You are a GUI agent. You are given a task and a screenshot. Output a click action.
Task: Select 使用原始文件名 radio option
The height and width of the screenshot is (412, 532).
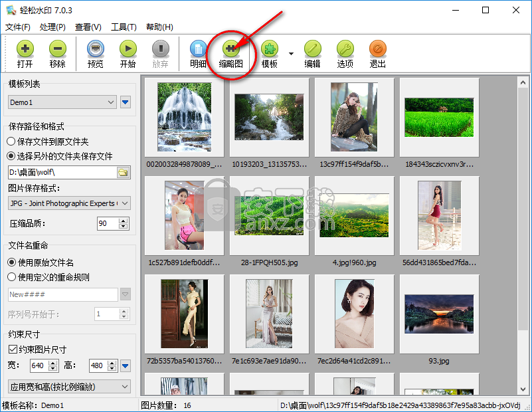point(41,262)
